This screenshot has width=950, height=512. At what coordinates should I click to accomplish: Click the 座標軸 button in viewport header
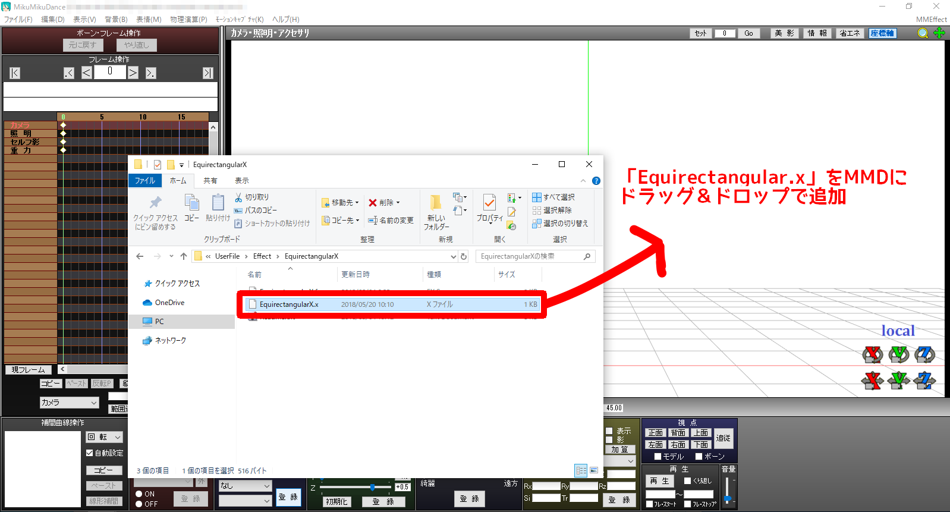pyautogui.click(x=882, y=33)
